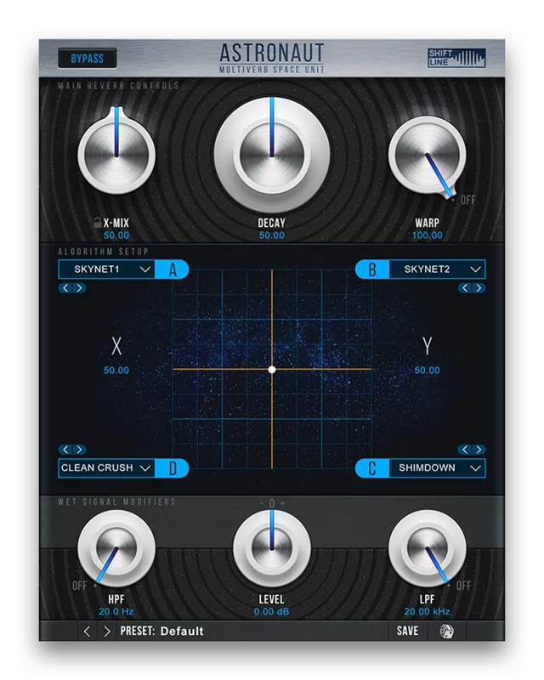Click the Shift Line logo
The image size is (544, 680).
(x=456, y=58)
